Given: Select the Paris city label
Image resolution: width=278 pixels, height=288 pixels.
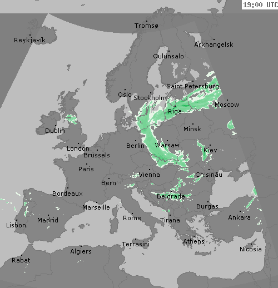Looking at the screenshot, I should 86,169.
